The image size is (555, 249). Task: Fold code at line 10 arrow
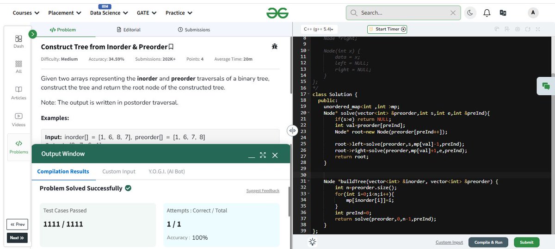click(x=309, y=50)
